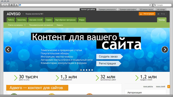
Task: Open the browser home page icon
Action: [12, 5]
